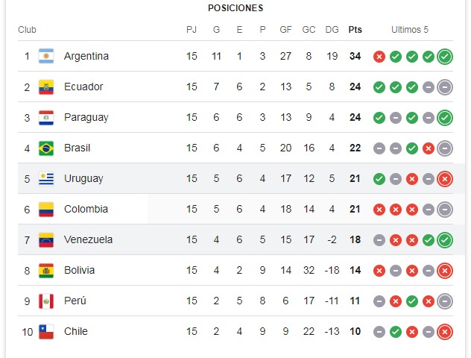The image size is (471, 358).
Task: Click the Pts column header
Action: 355,29
